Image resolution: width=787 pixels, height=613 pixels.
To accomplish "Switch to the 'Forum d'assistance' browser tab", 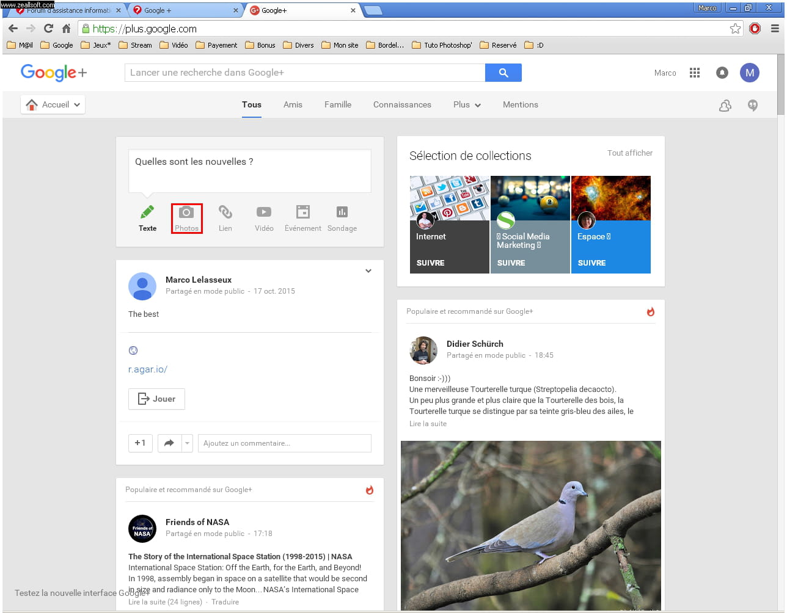I will (x=68, y=10).
